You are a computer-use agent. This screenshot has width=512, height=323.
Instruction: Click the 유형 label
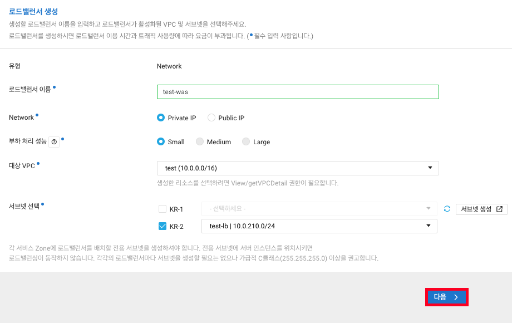(14, 66)
